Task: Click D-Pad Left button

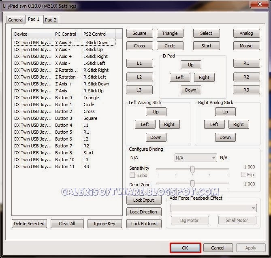Action: pyautogui.click(x=180, y=77)
